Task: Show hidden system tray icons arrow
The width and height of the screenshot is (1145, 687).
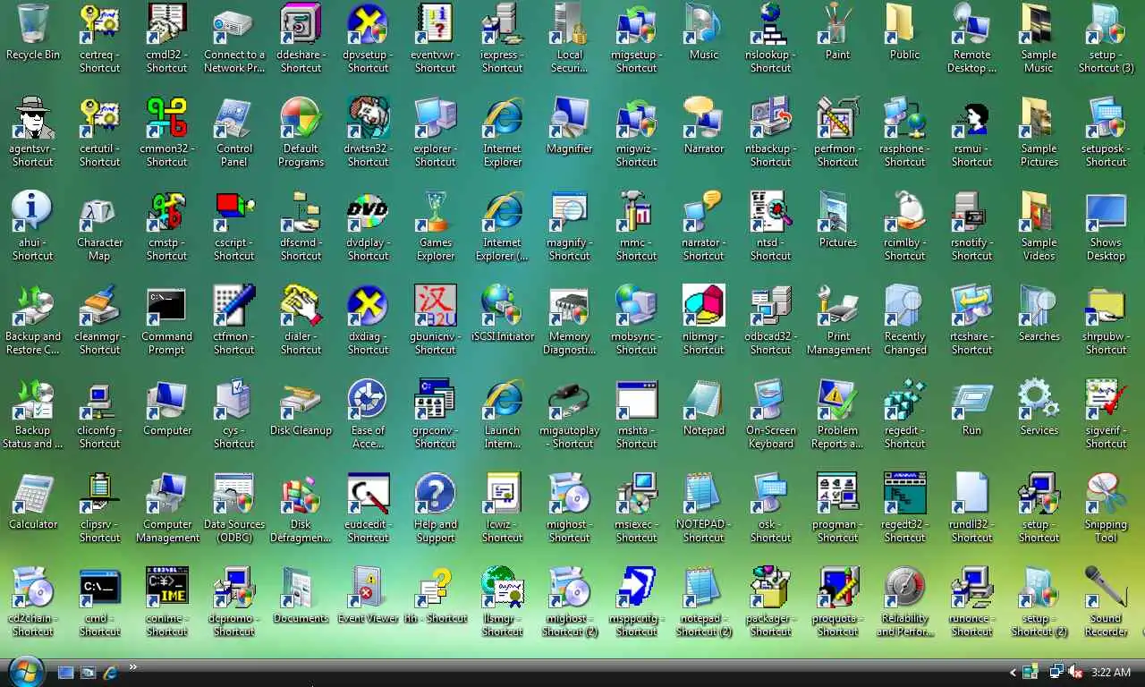Action: (x=1013, y=673)
